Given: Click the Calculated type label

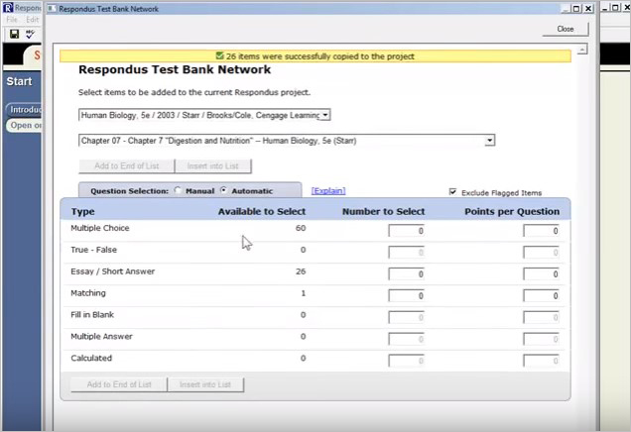Looking at the screenshot, I should click(x=91, y=358).
